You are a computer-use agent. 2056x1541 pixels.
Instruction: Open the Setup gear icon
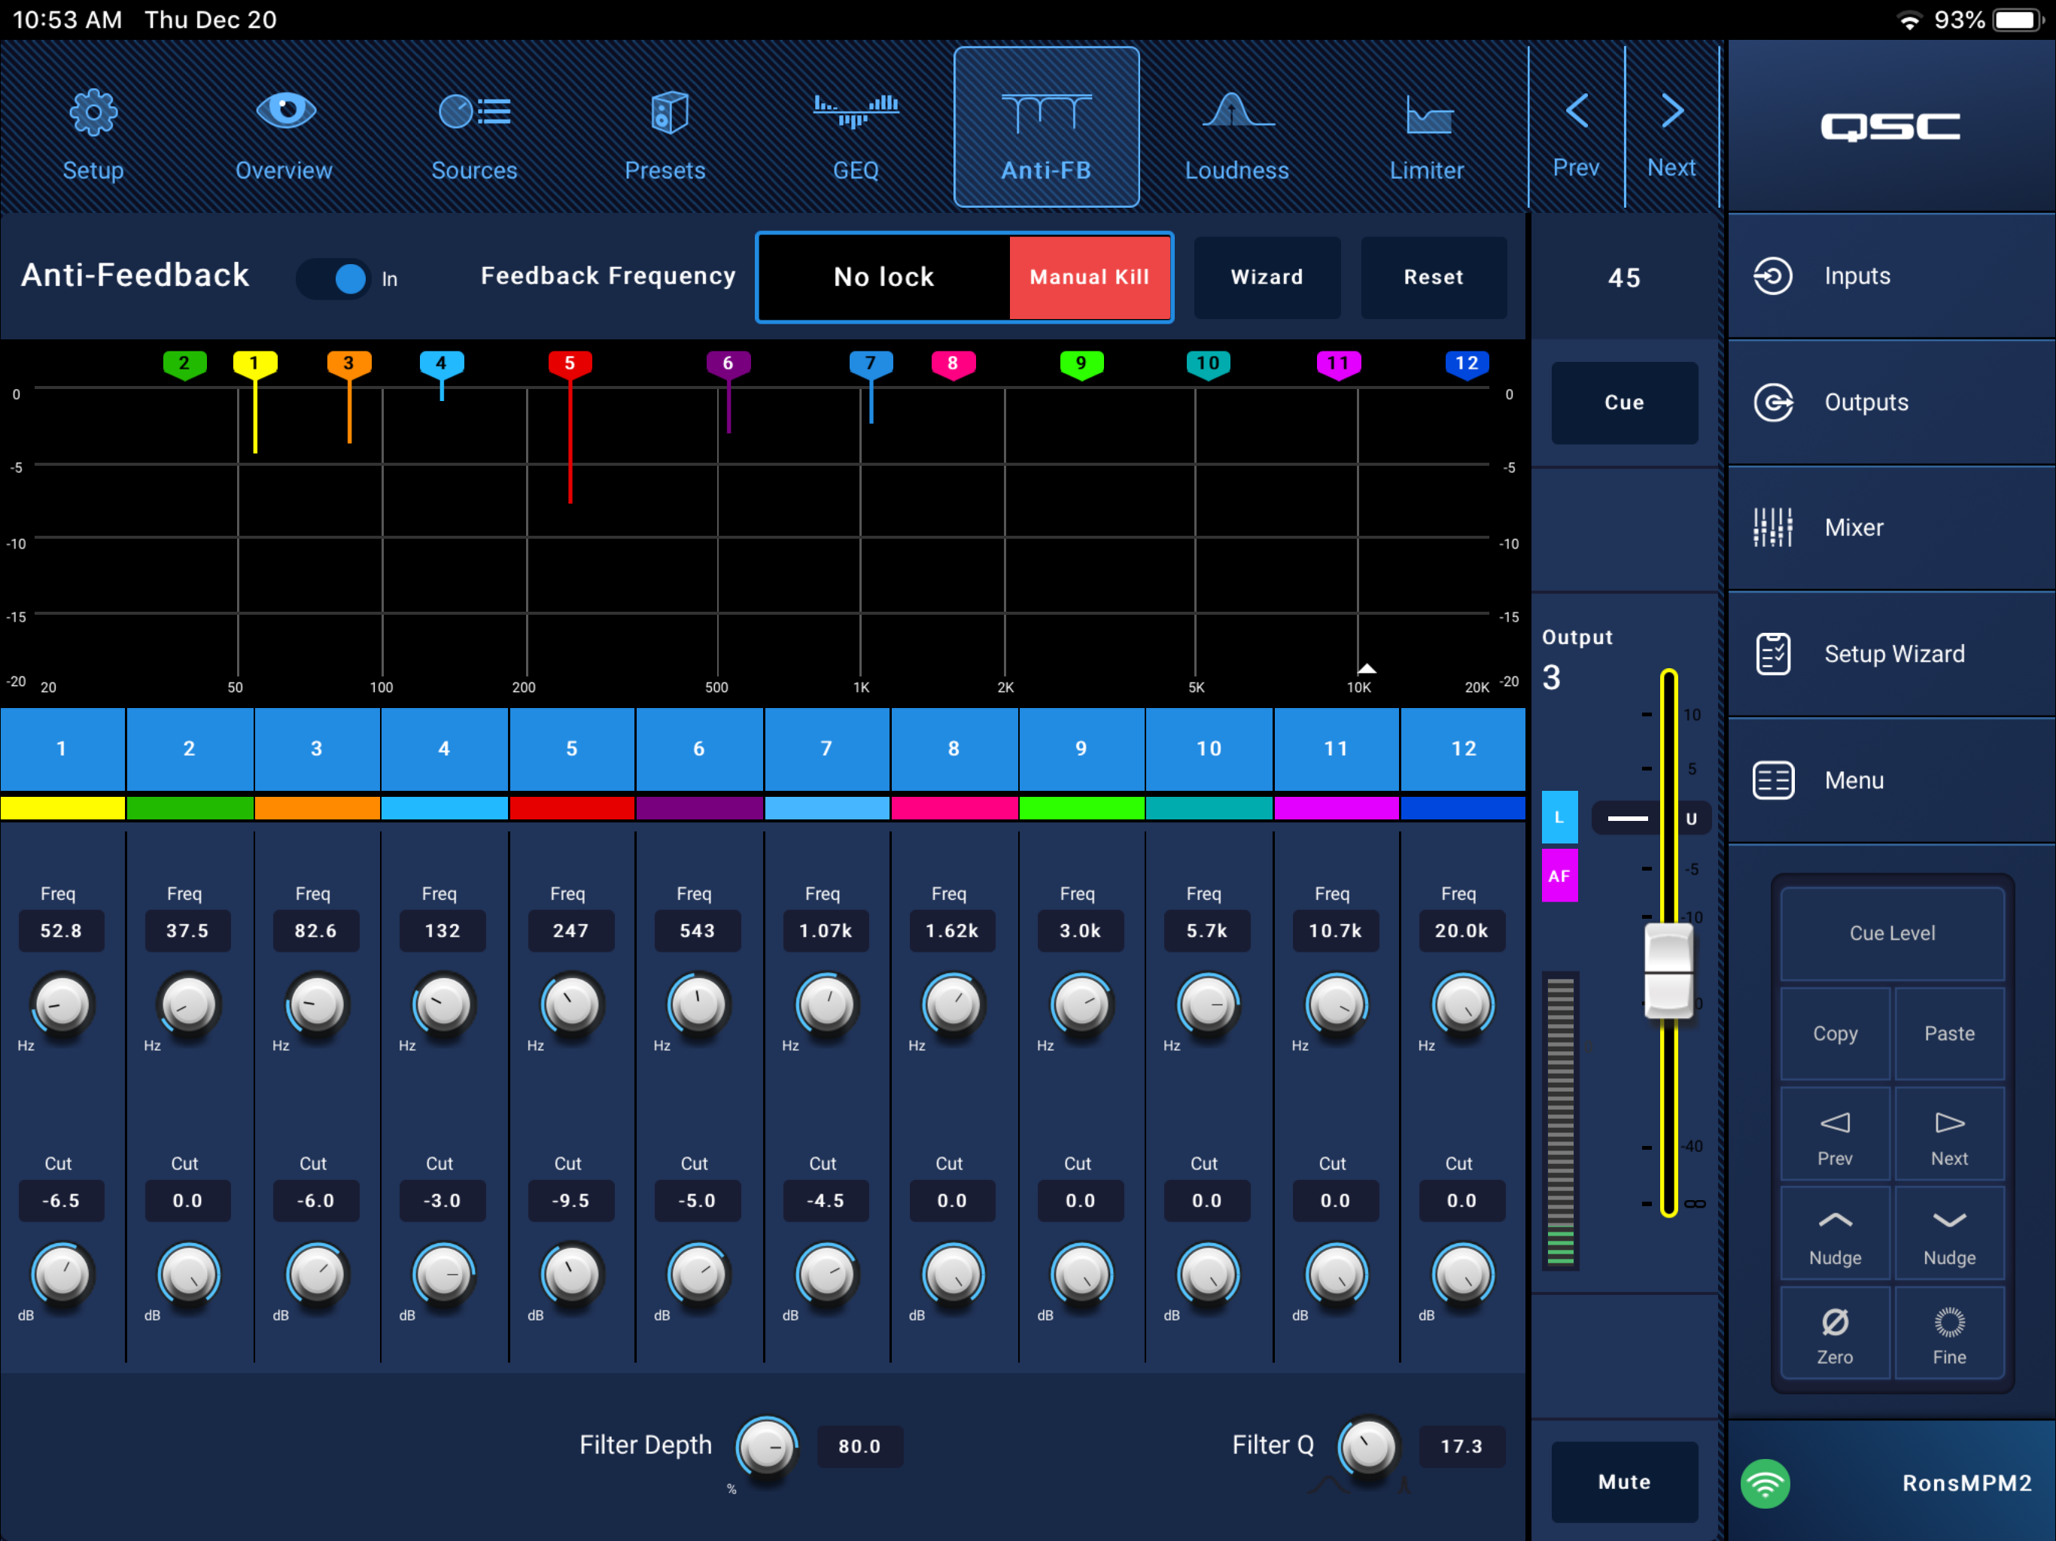point(93,114)
